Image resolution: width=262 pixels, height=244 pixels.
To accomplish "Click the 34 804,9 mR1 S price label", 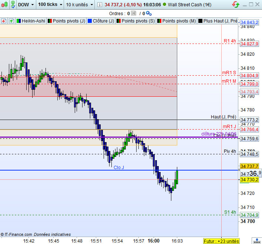I will pos(249,76).
